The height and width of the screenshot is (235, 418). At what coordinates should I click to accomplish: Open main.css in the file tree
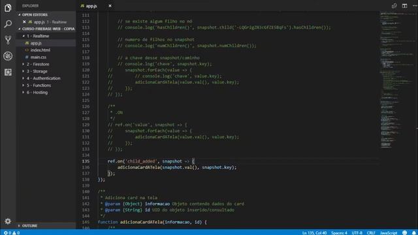pos(38,57)
